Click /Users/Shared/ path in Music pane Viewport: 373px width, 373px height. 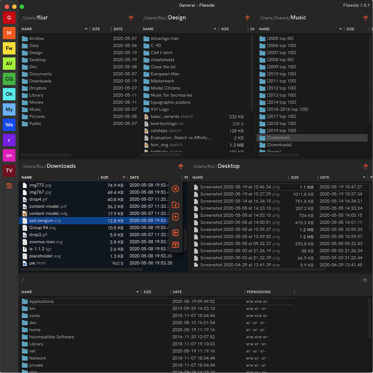point(275,18)
